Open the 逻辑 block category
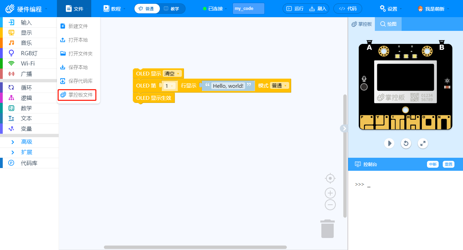463x250 pixels. [29, 98]
